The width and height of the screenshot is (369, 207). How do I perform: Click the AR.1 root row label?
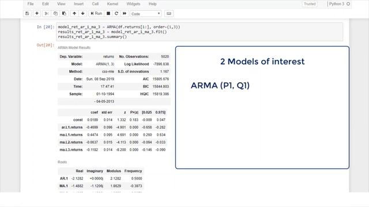coord(64,179)
